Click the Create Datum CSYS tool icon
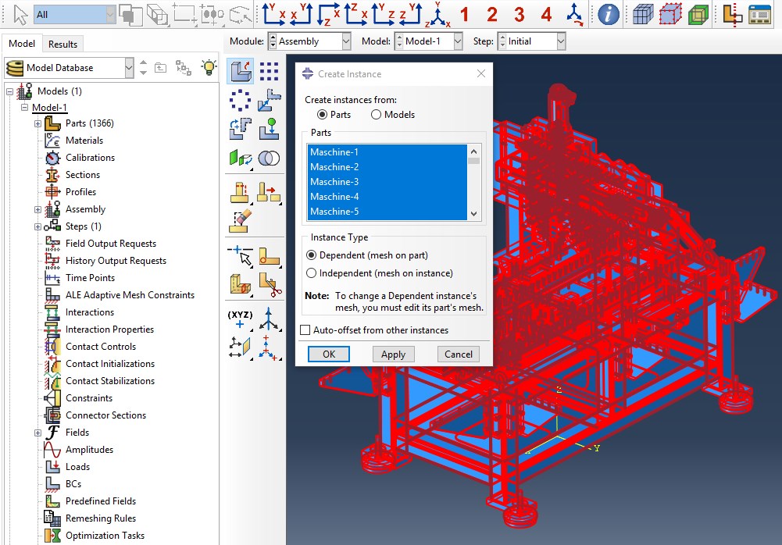This screenshot has width=782, height=545. (x=270, y=347)
